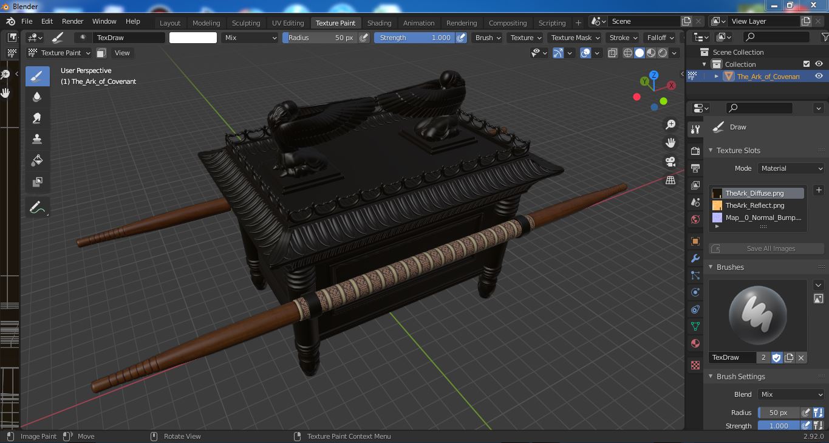829x443 pixels.
Task: Toggle show overlays button
Action: click(585, 53)
